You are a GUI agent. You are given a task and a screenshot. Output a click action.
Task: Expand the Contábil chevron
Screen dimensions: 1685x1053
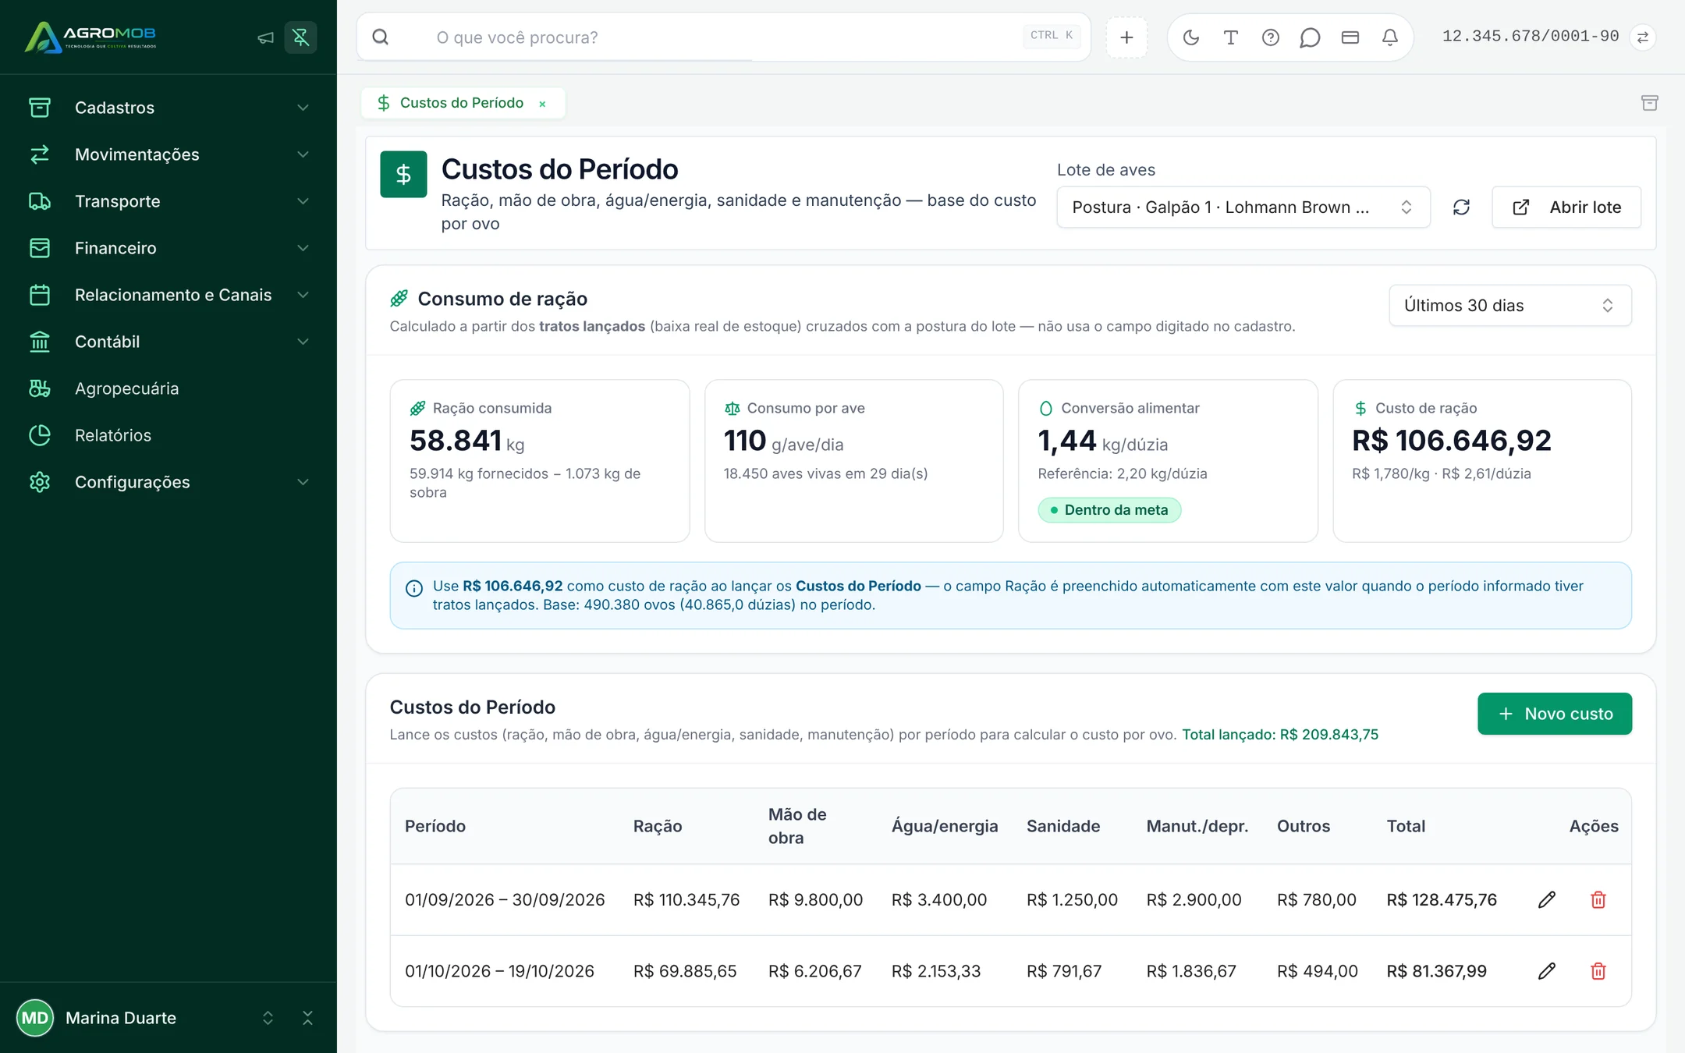303,342
